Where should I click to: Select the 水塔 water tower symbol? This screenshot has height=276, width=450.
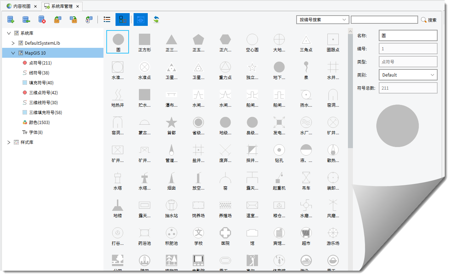118,180
